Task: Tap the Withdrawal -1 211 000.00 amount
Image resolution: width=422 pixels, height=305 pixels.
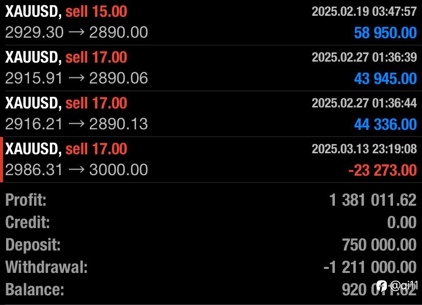Action: pos(370,267)
